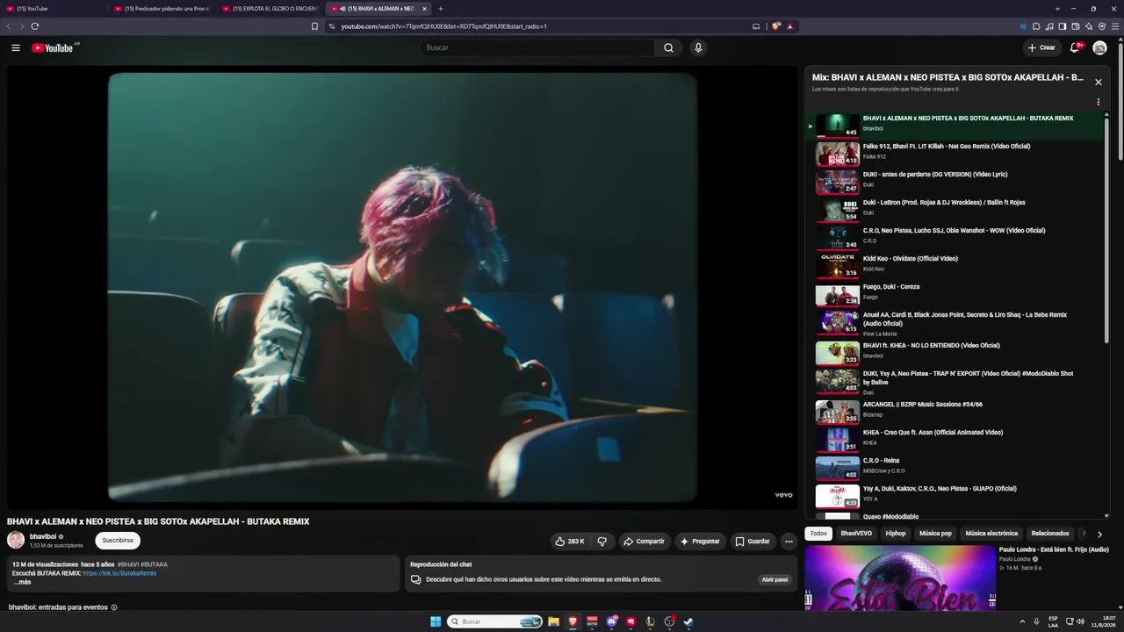This screenshot has width=1124, height=632.
Task: Open Brave Shields lion icon
Action: coord(775,26)
